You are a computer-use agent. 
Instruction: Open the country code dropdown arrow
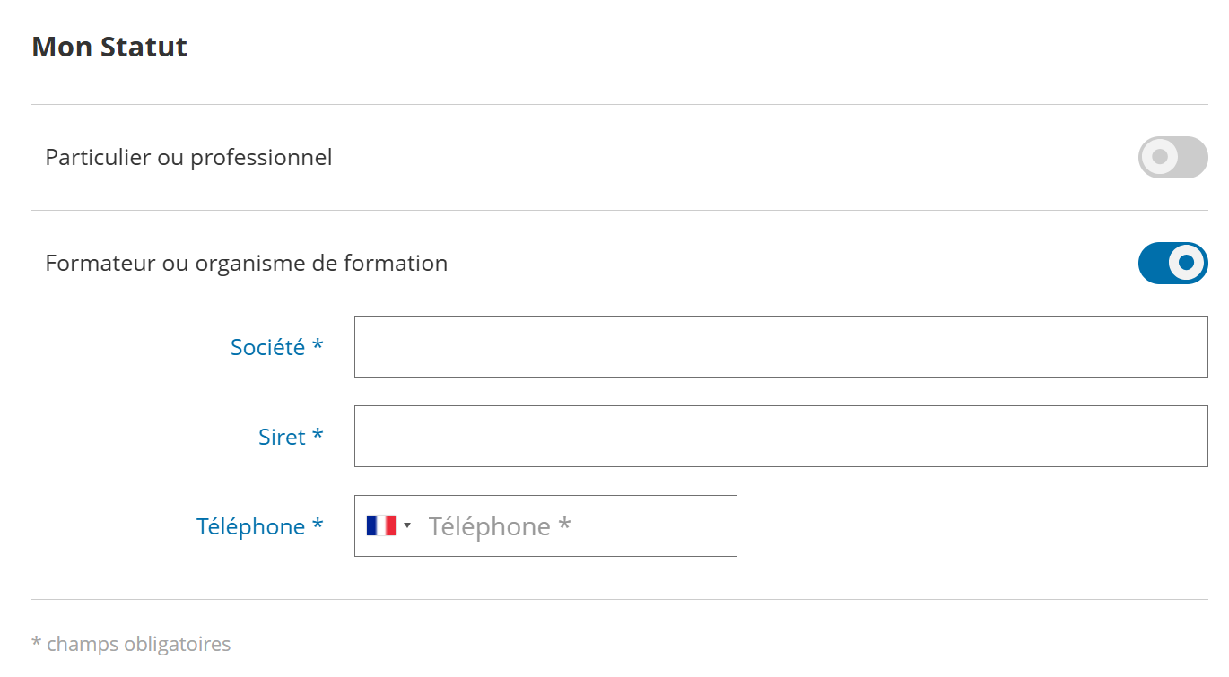(407, 525)
